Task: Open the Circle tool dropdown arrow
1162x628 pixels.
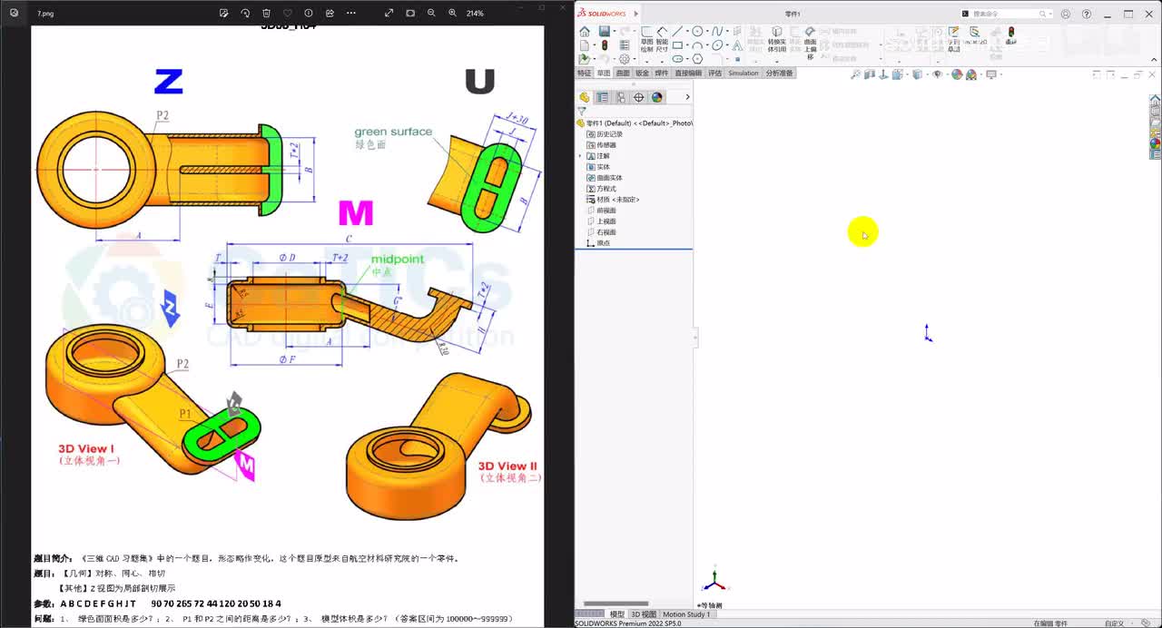Action: coord(707,32)
